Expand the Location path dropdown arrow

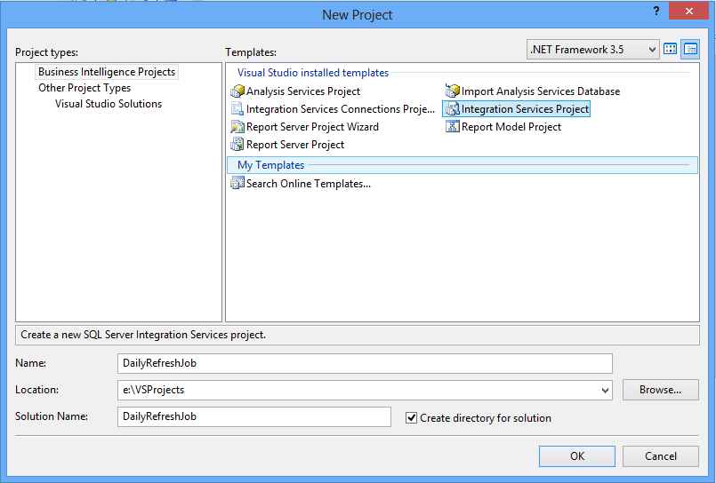(x=605, y=390)
